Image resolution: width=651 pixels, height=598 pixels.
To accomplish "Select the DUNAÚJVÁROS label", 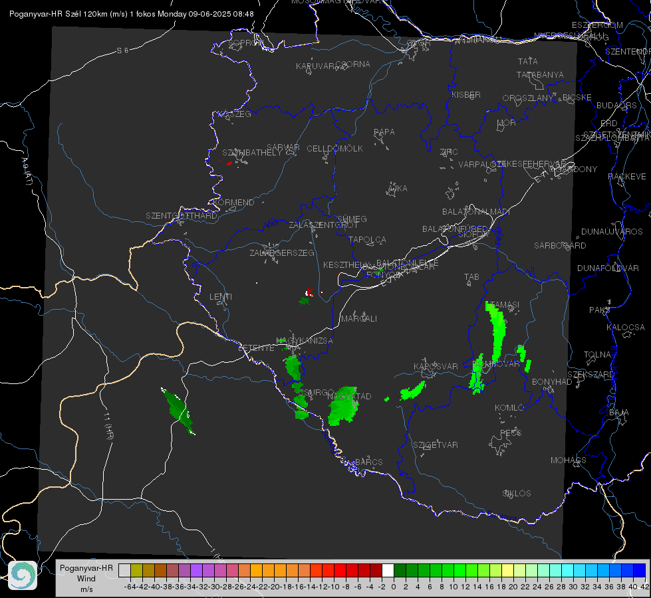I will [612, 232].
